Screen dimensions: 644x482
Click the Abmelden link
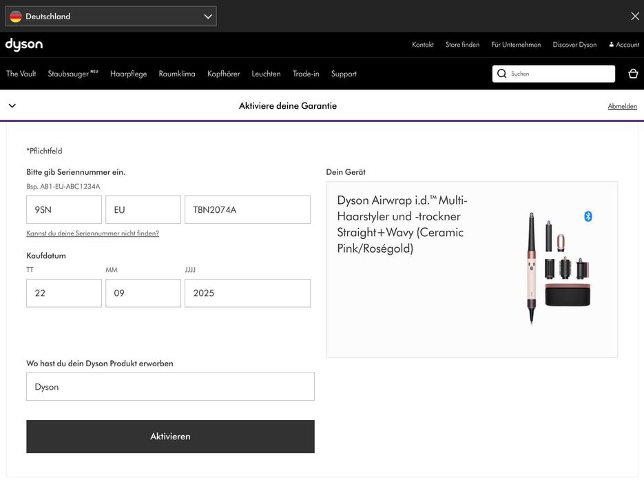pyautogui.click(x=622, y=106)
